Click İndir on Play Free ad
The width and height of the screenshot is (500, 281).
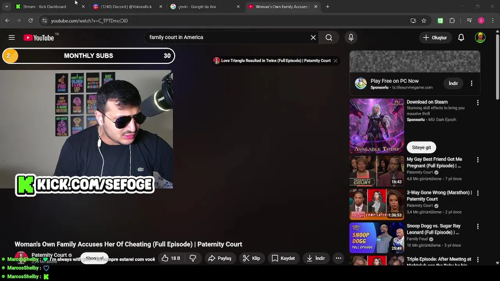453,83
